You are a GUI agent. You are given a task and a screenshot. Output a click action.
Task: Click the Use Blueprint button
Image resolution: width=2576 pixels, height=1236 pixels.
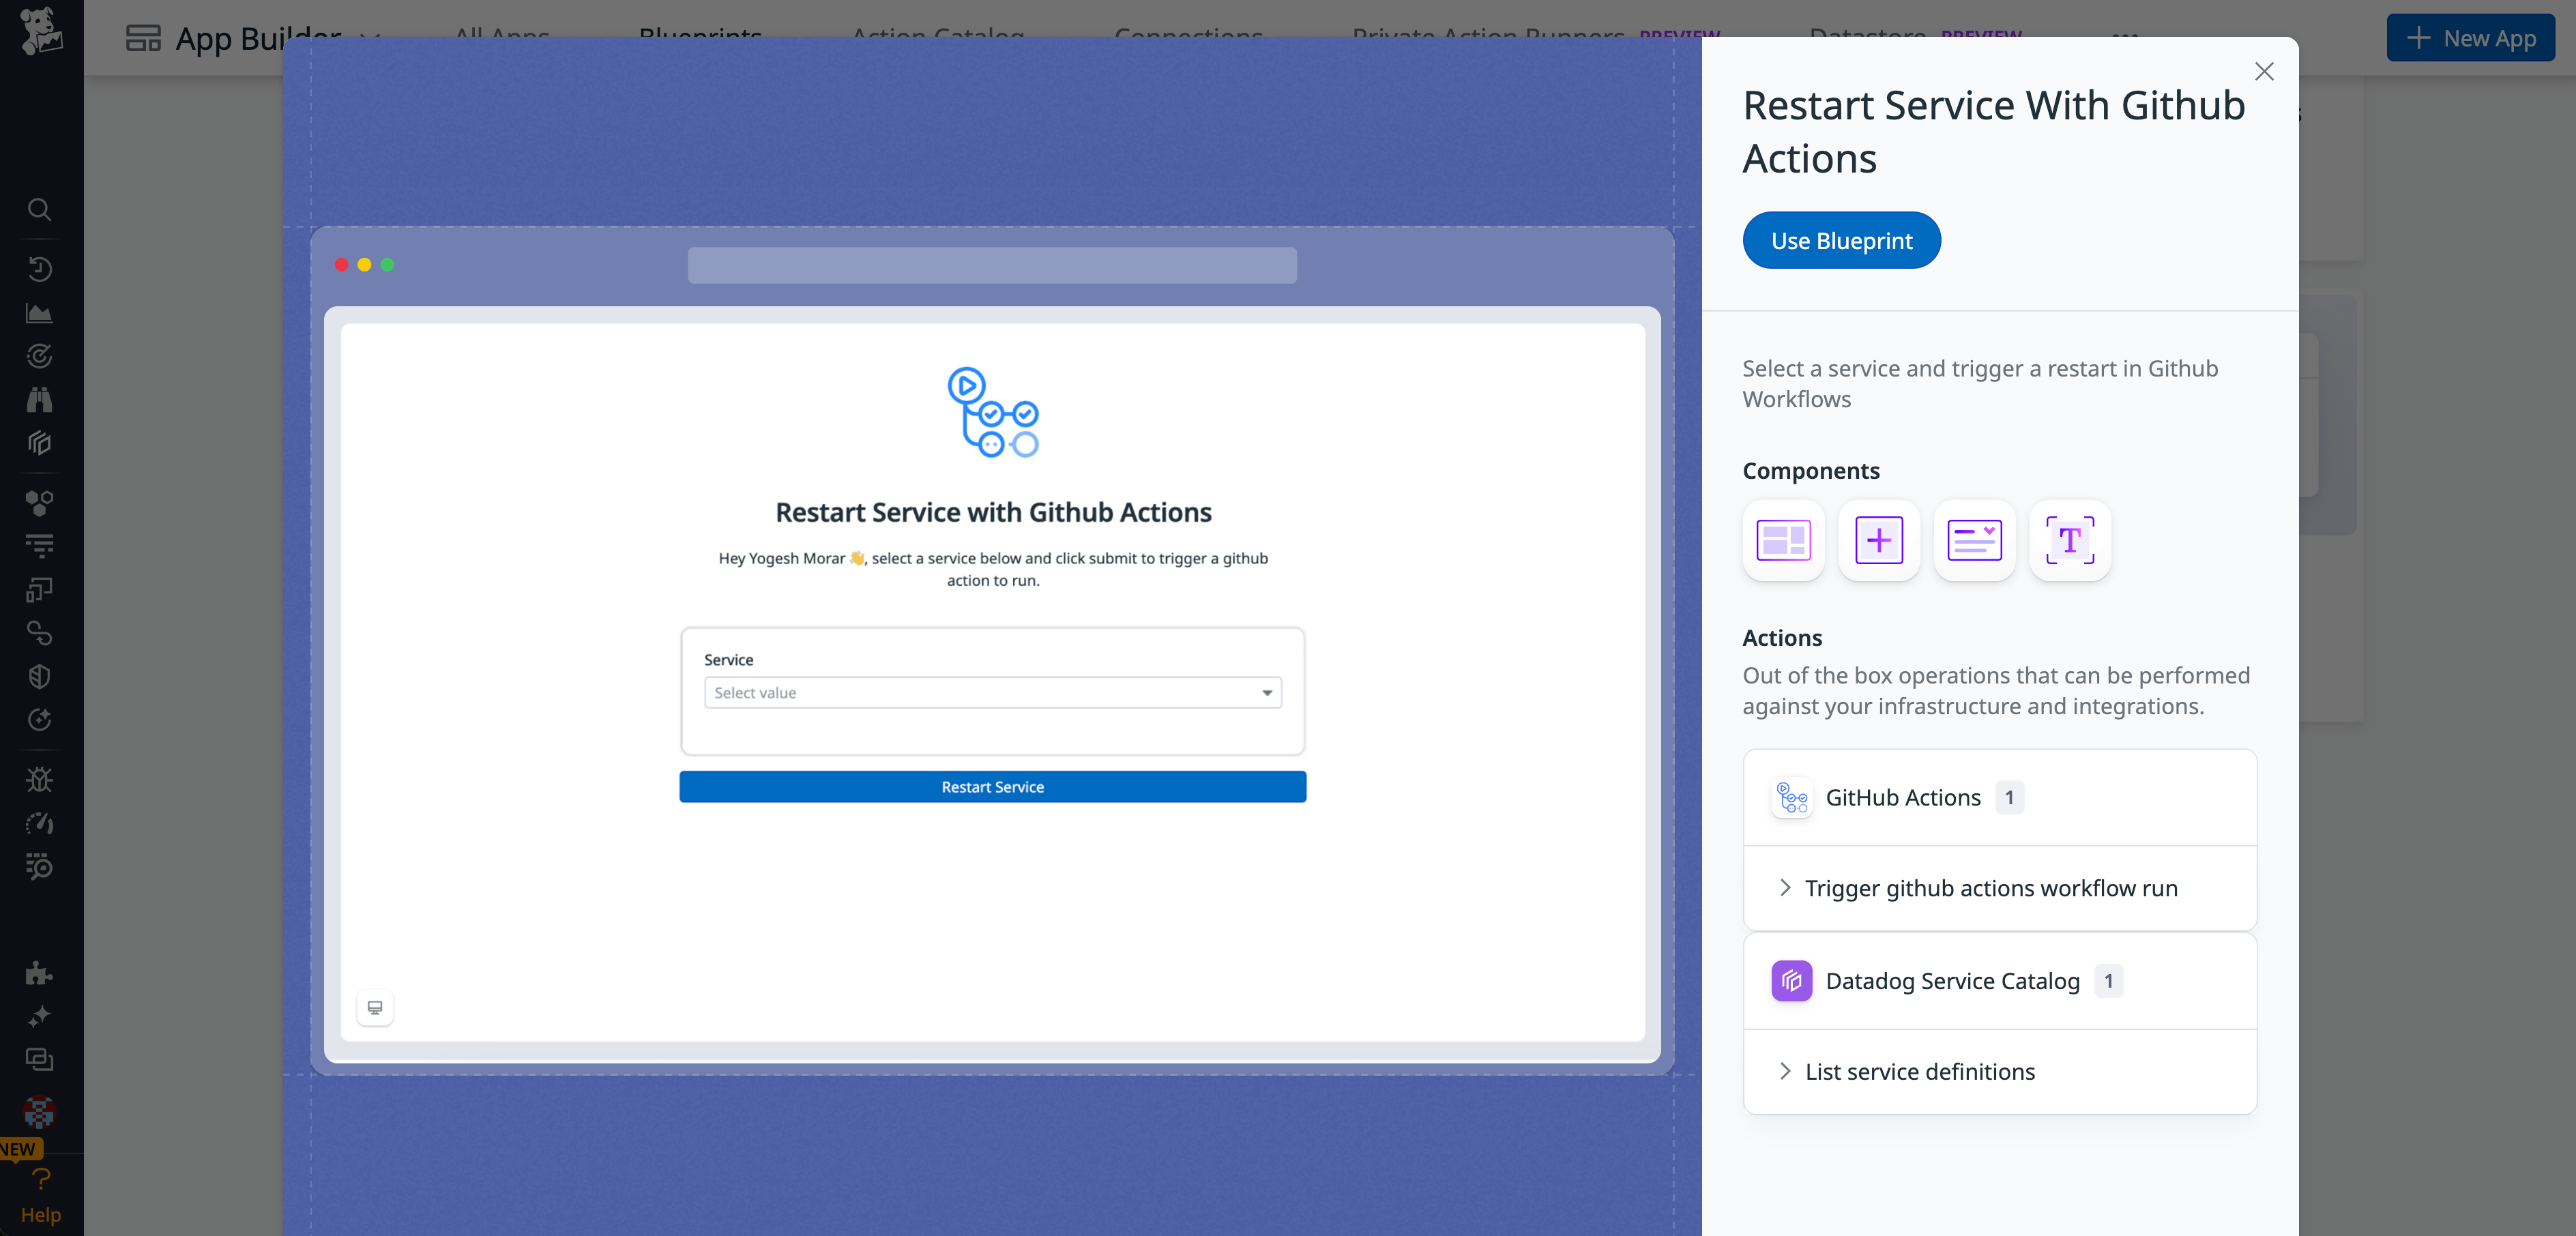point(1841,240)
